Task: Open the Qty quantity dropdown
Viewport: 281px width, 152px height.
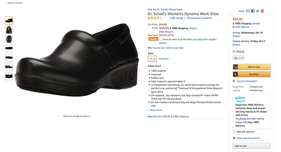Action: click(x=238, y=58)
